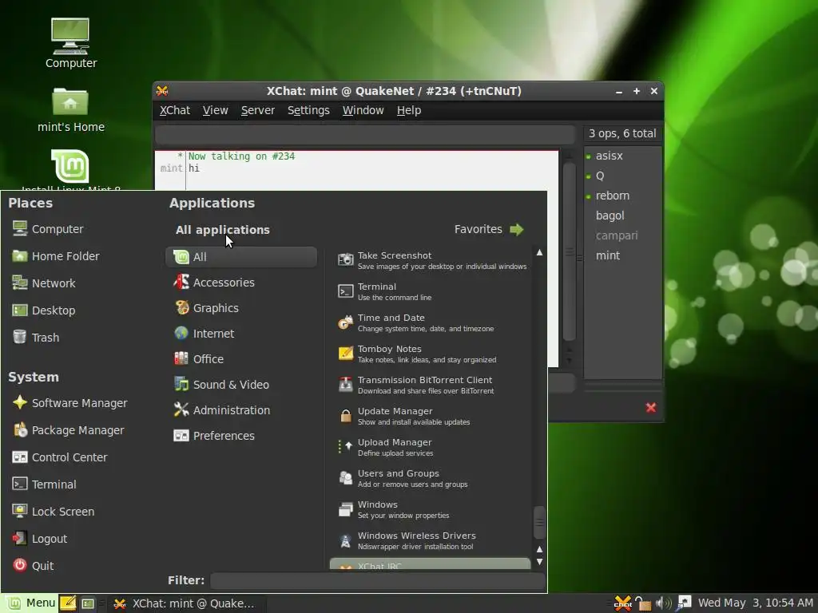Click Quit in System section
Image resolution: width=818 pixels, height=613 pixels.
point(34,566)
